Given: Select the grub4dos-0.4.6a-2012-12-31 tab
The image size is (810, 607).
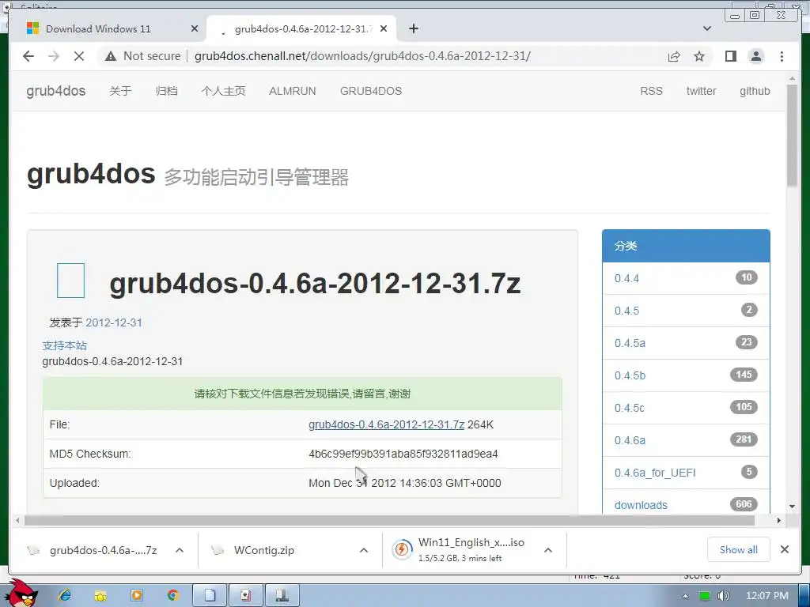Looking at the screenshot, I should (301, 28).
